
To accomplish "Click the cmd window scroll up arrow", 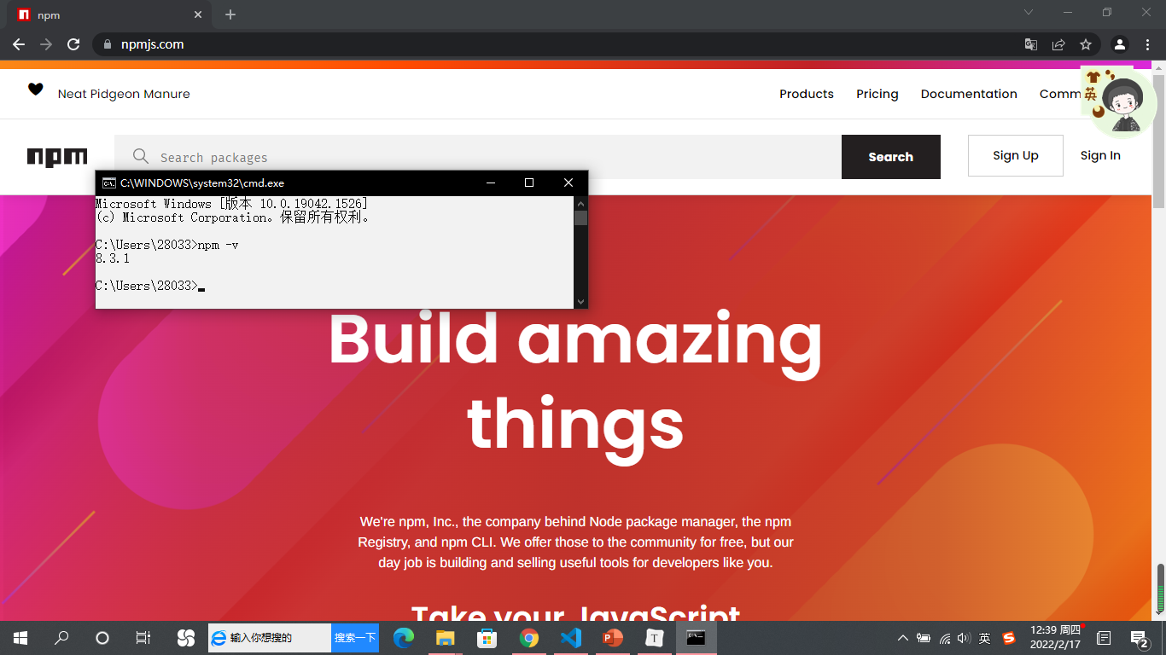I will [580, 204].
